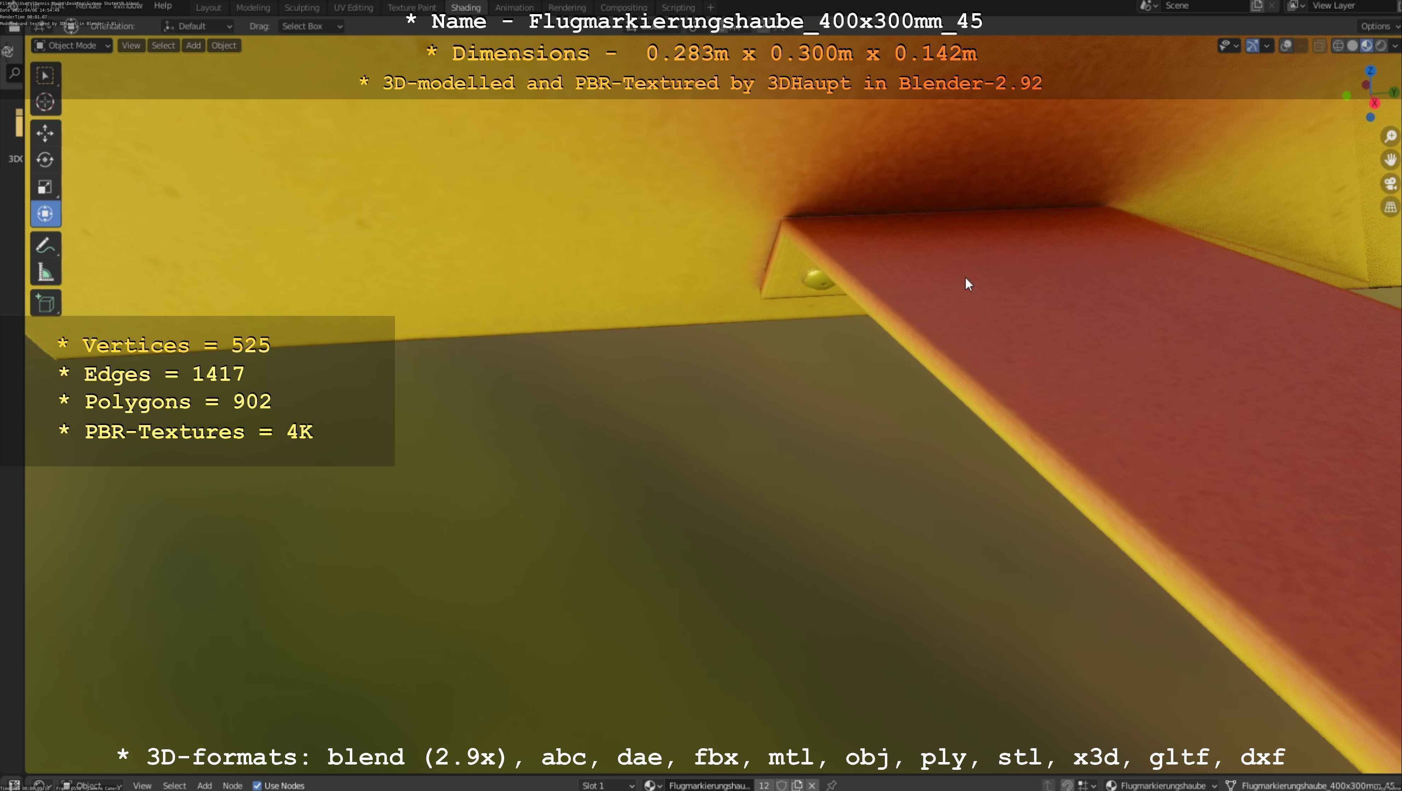Open the Slot 1 material dropdown
The width and height of the screenshot is (1402, 791).
(607, 786)
